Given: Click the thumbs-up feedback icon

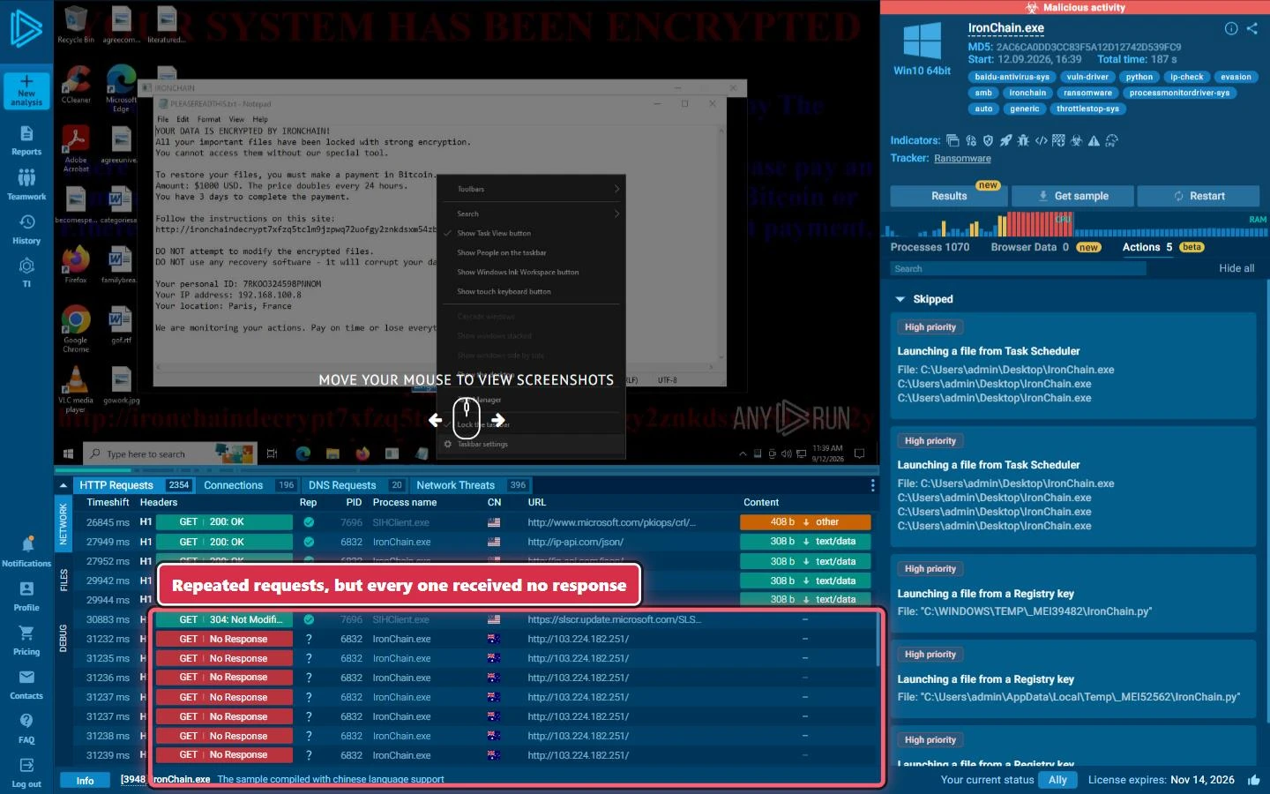Looking at the screenshot, I should click(1254, 780).
